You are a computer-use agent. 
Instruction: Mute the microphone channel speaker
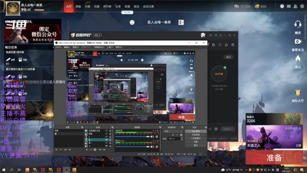pos(152,147)
